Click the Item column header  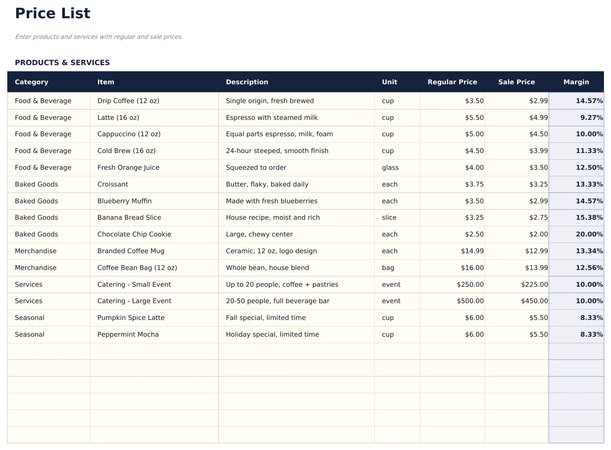(x=105, y=82)
